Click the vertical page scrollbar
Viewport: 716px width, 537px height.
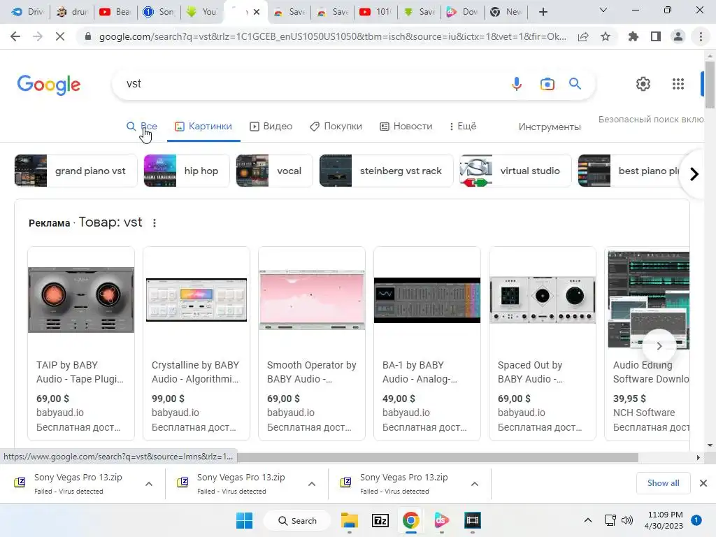tap(710, 85)
